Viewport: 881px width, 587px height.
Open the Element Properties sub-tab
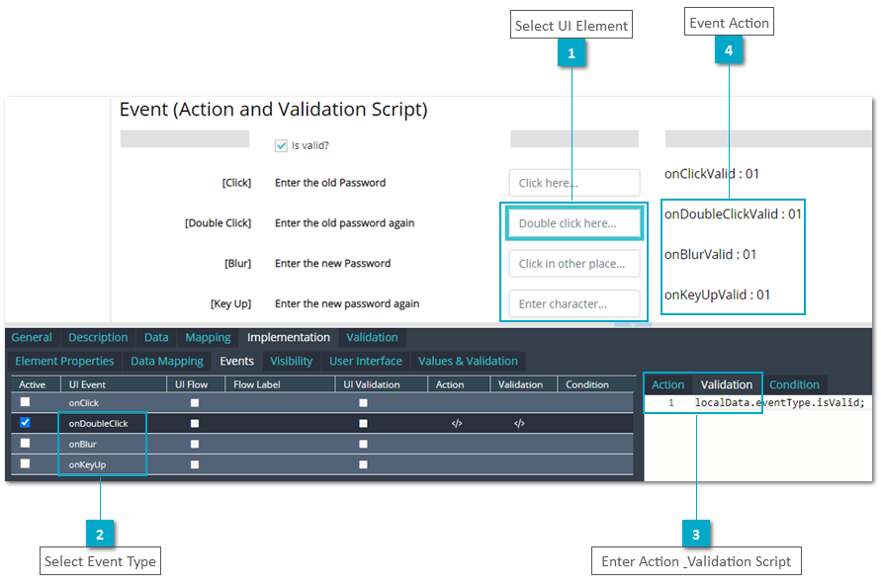[x=64, y=361]
